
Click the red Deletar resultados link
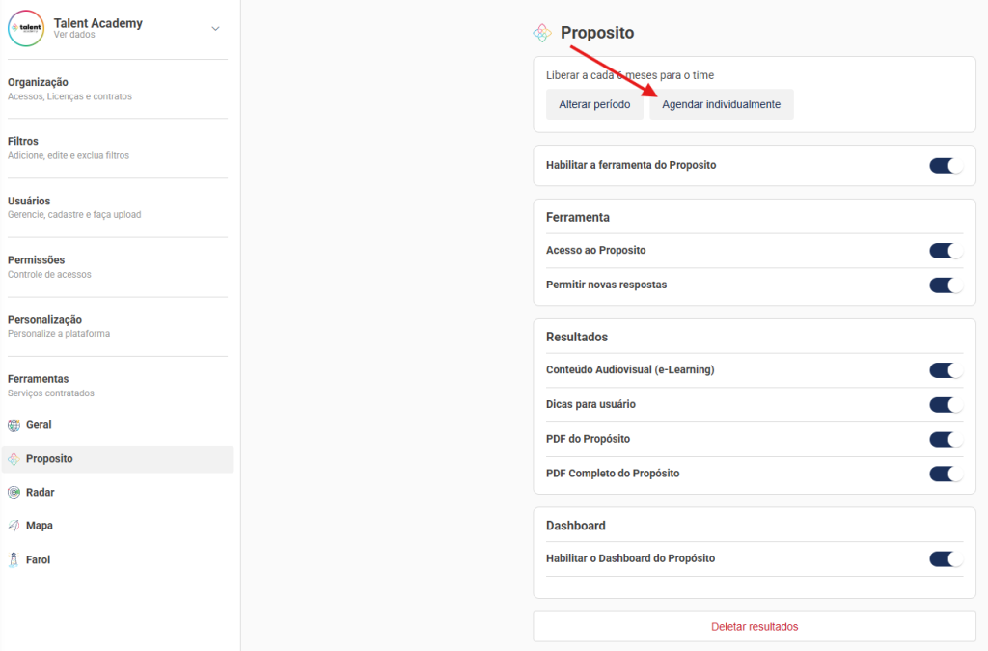(755, 627)
